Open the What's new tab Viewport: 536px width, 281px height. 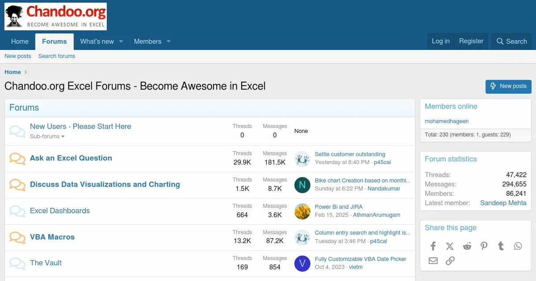pos(97,41)
